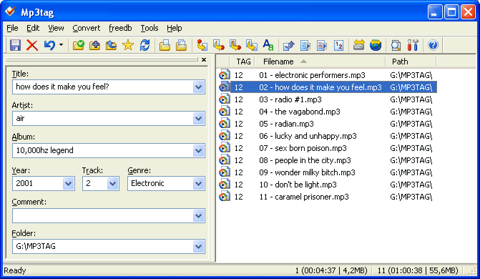Open the Edit menu

coord(33,28)
